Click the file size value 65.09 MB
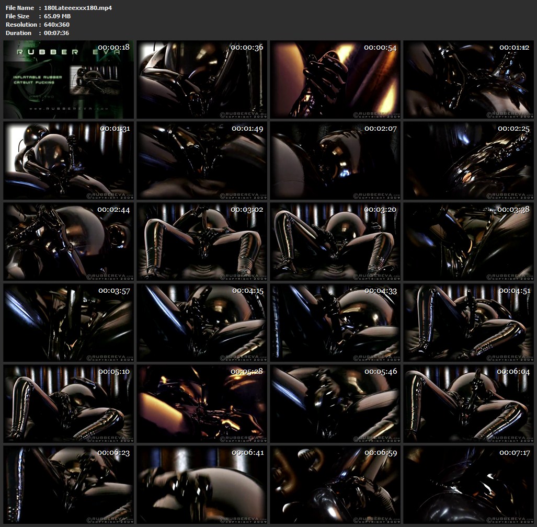This screenshot has width=537, height=527. tap(57, 16)
